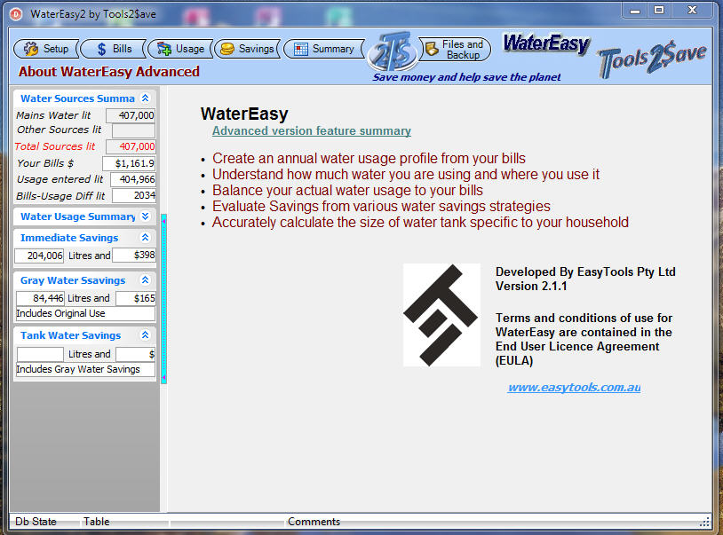Click the Mains Water litres field
This screenshot has width=723, height=535.
click(x=131, y=115)
